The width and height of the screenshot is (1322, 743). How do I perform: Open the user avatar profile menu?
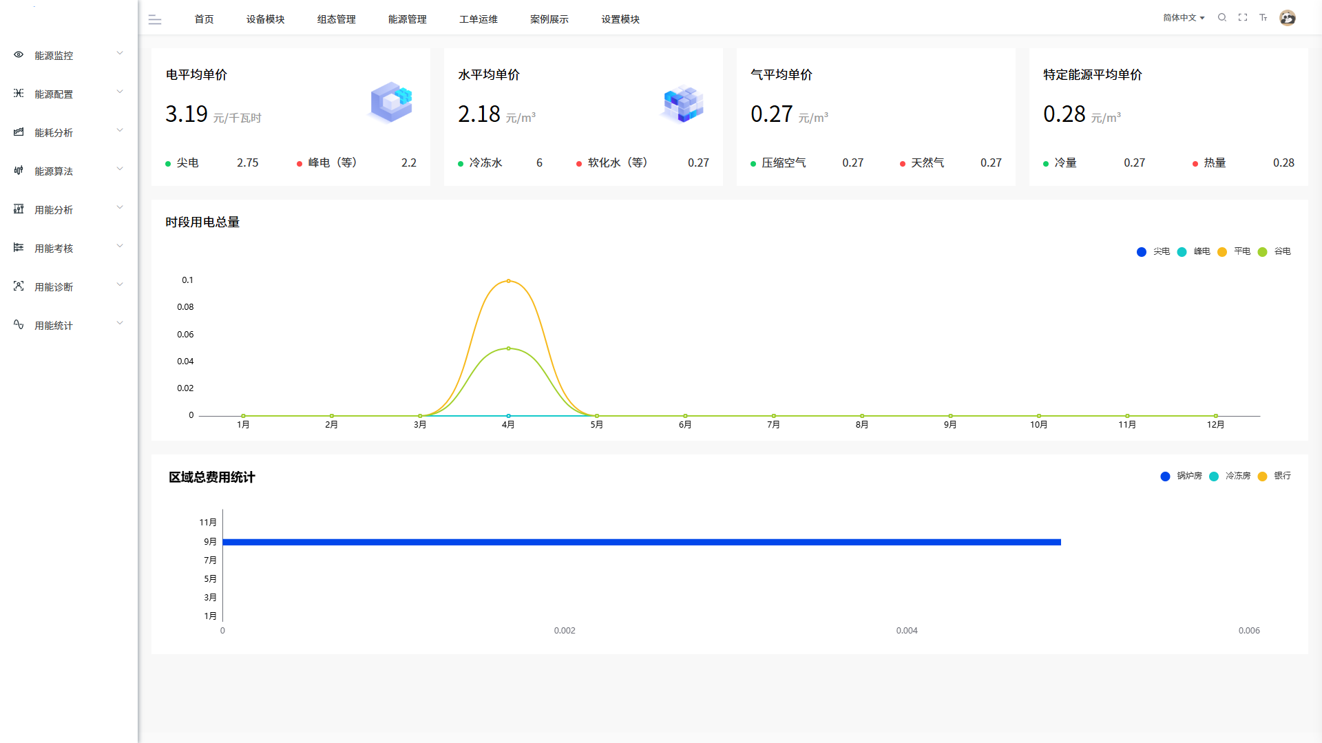click(1288, 18)
